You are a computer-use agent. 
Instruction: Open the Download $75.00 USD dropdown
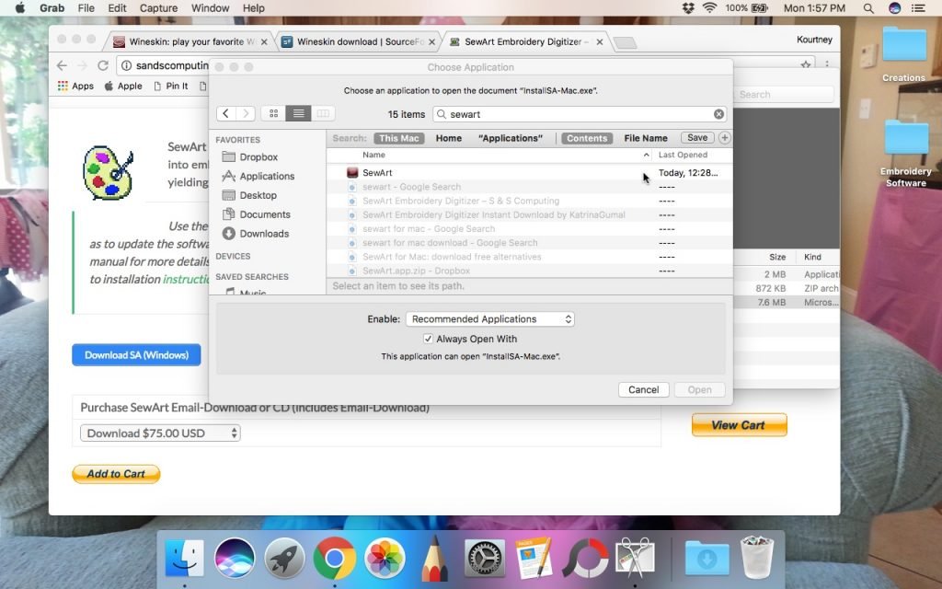[160, 433]
